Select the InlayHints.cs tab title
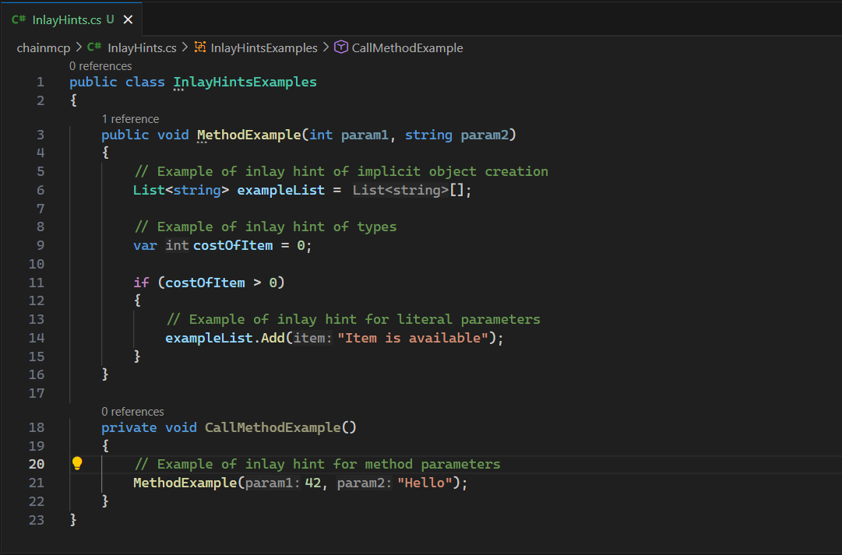842x555 pixels. click(67, 19)
